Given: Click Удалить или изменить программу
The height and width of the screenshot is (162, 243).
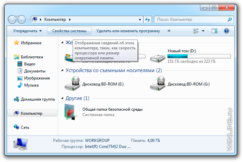Looking at the screenshot, I should coord(128,31).
